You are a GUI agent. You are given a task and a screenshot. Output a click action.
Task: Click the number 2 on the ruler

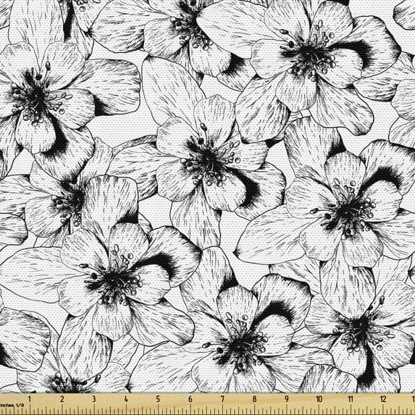(62, 399)
